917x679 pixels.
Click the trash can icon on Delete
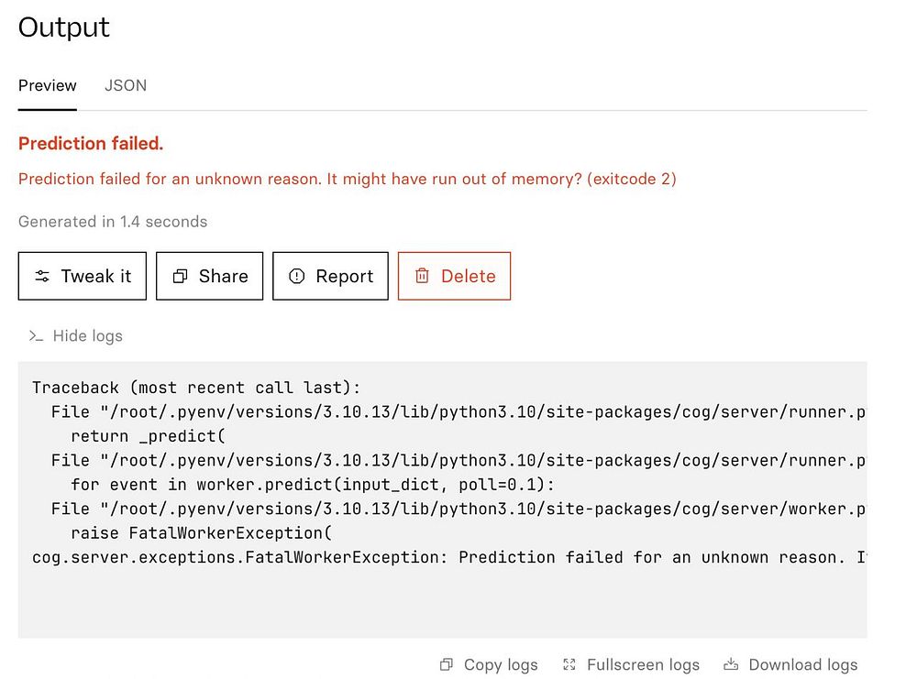[x=422, y=276]
